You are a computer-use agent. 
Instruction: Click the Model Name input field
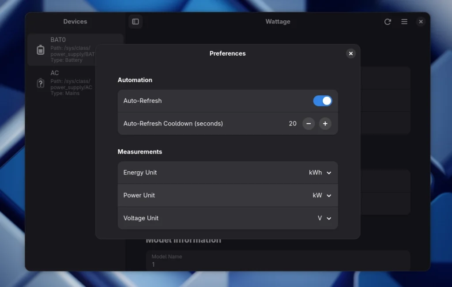[278, 261]
